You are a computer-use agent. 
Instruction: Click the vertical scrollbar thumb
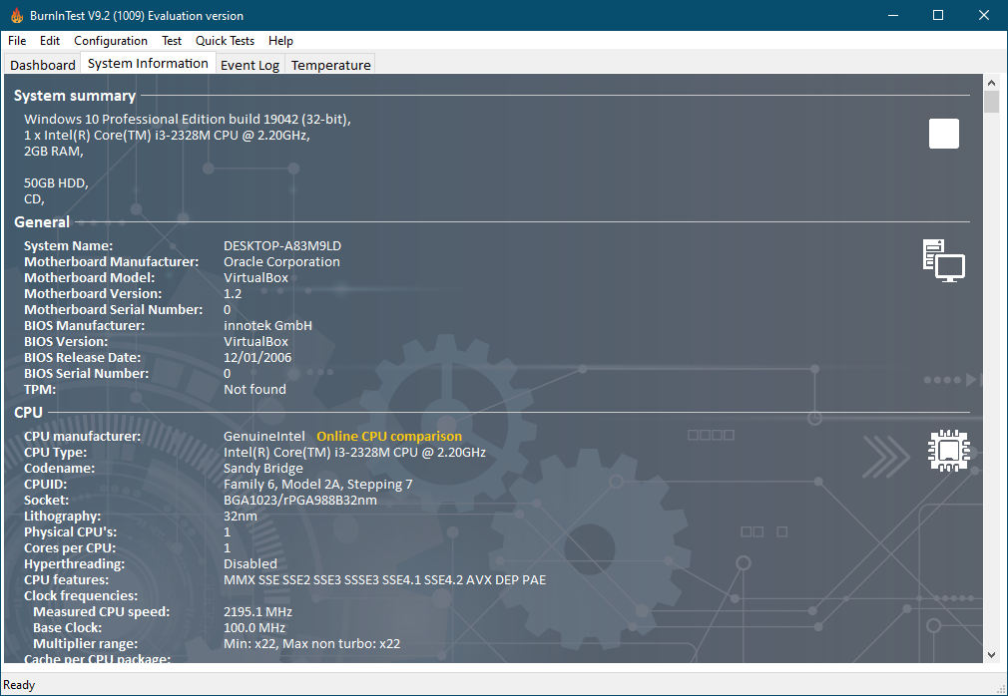point(991,103)
